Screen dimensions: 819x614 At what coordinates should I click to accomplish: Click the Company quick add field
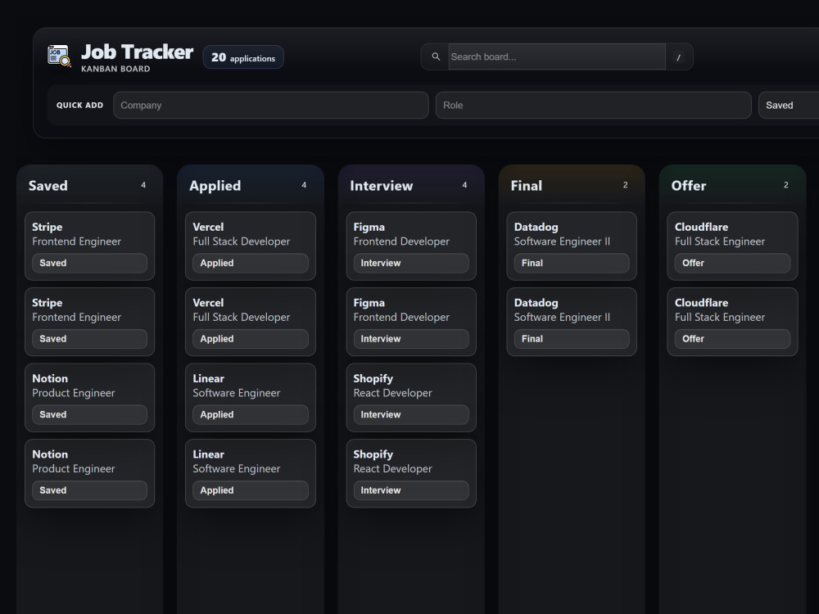(270, 105)
